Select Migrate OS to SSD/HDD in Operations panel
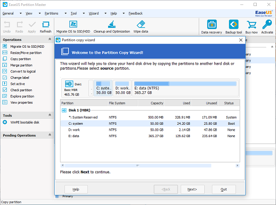This screenshot has width=276, height=205. point(27,46)
